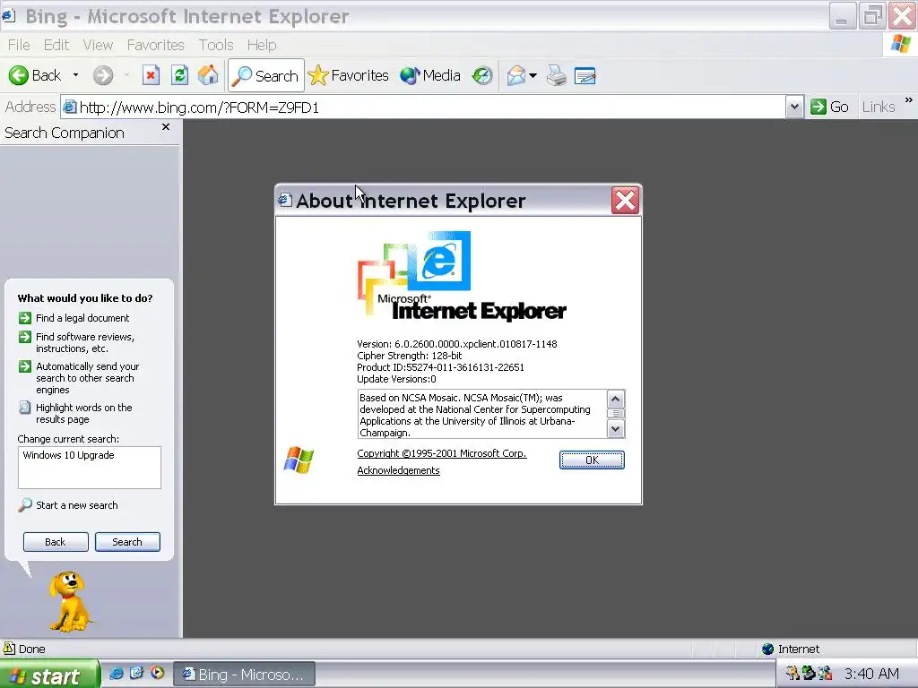This screenshot has width=918, height=688.
Task: Open the Edit menu
Action: (x=56, y=45)
